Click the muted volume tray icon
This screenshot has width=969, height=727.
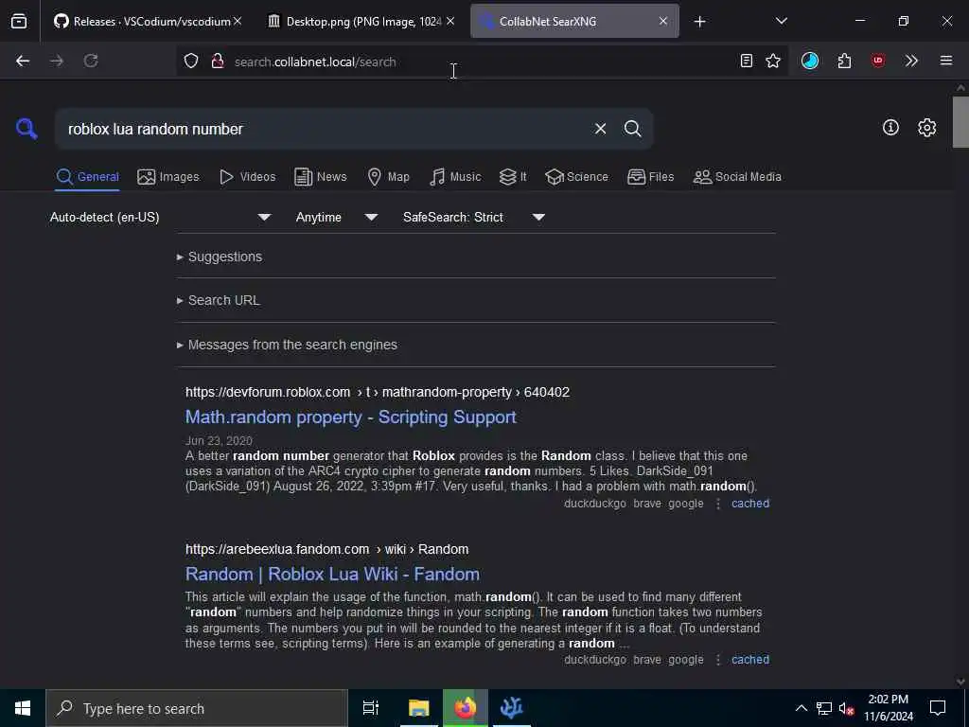846,708
